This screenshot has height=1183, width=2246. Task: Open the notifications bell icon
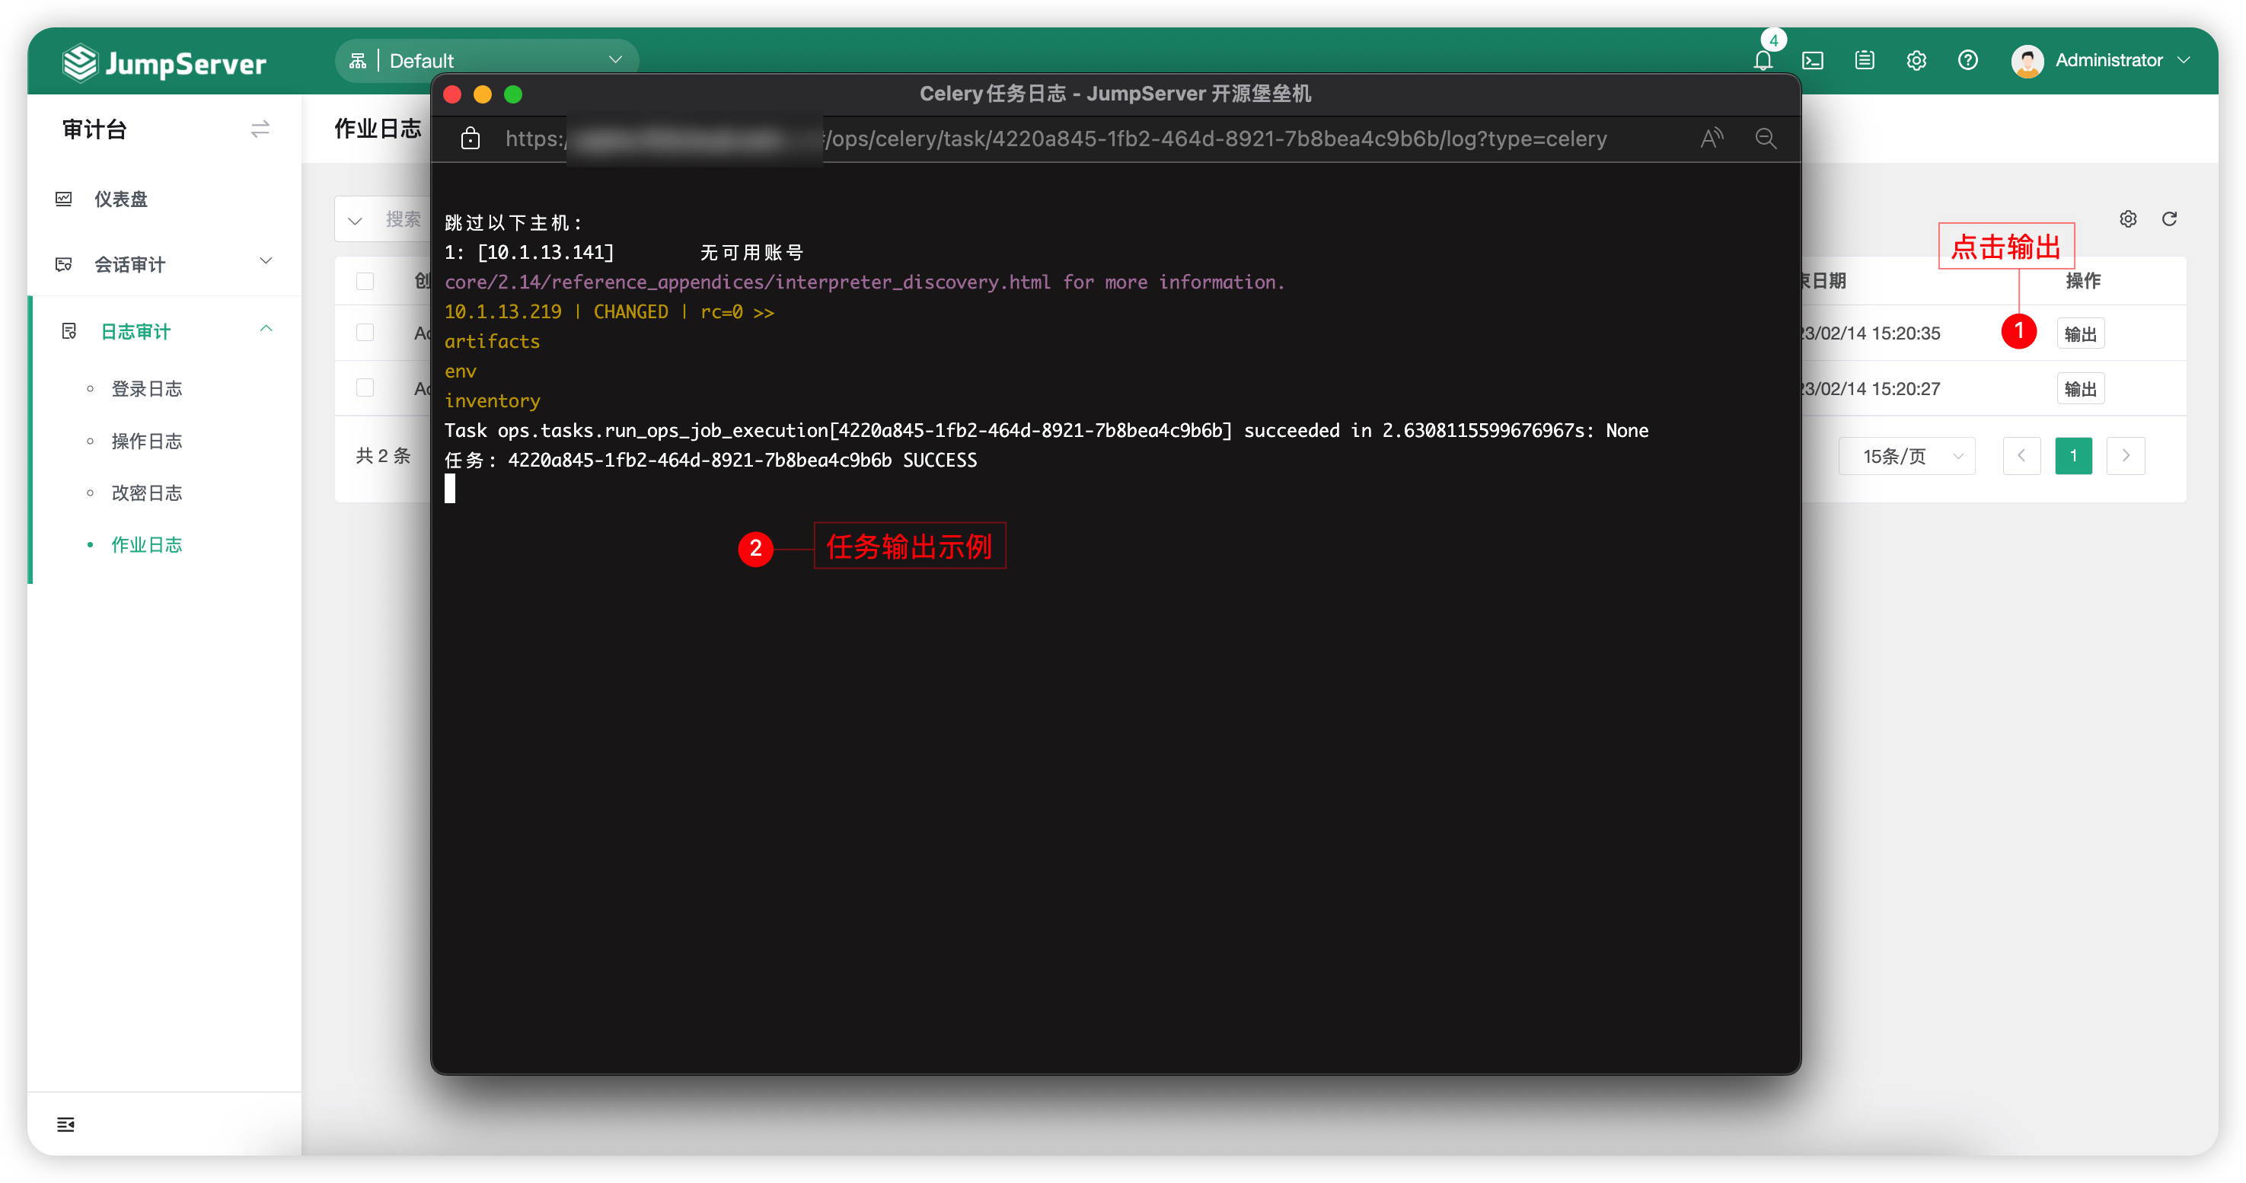pos(1762,60)
